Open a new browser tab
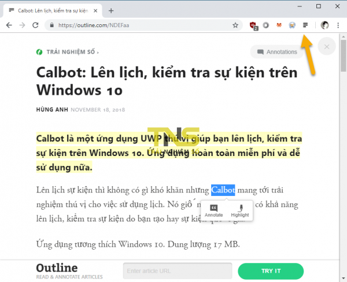The height and width of the screenshot is (282, 347). tap(111, 10)
